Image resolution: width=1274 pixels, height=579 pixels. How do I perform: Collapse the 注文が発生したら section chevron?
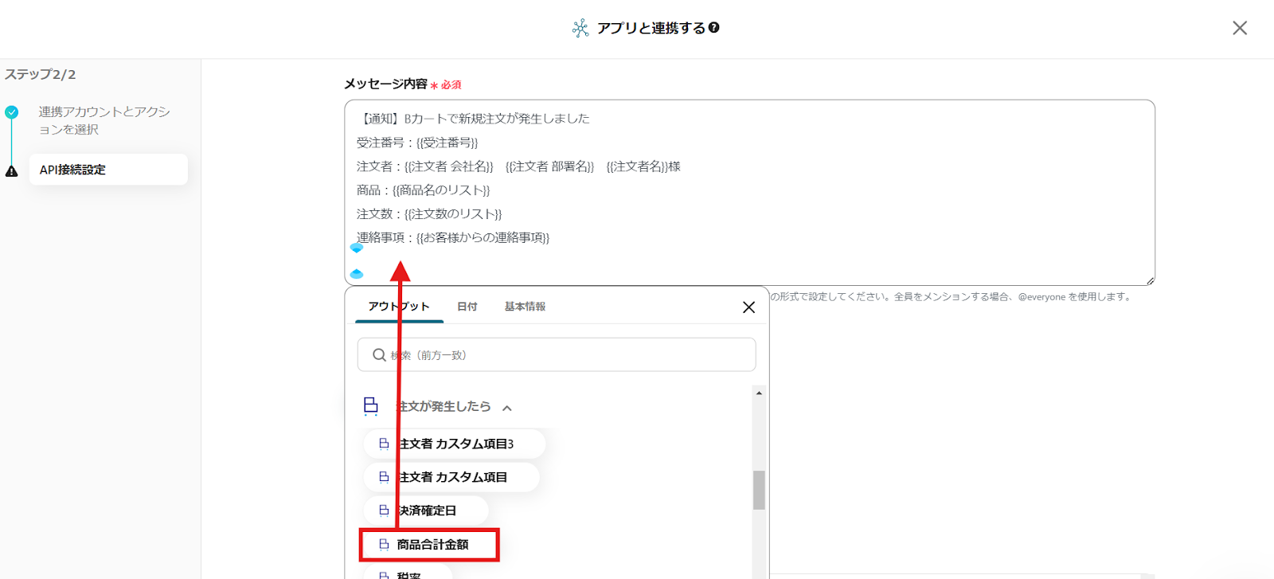click(x=507, y=408)
